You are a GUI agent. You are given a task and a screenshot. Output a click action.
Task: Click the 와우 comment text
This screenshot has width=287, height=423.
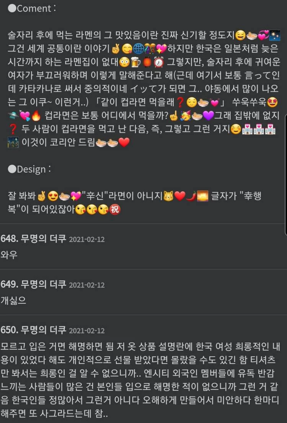coord(9,254)
